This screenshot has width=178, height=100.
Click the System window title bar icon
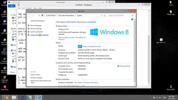(28, 11)
